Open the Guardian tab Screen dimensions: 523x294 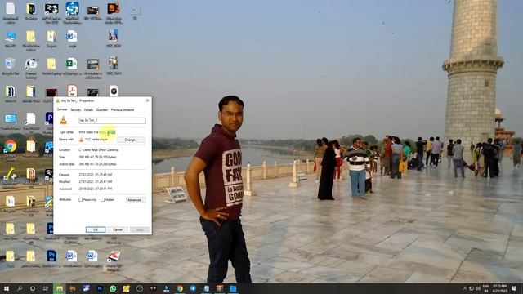[101, 109]
